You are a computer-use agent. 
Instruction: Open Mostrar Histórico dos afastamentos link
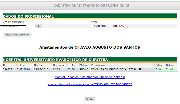[90, 84]
